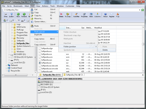Open the Properties toolbar button
Image resolution: width=146 pixels, height=109 pixels.
tap(84, 15)
